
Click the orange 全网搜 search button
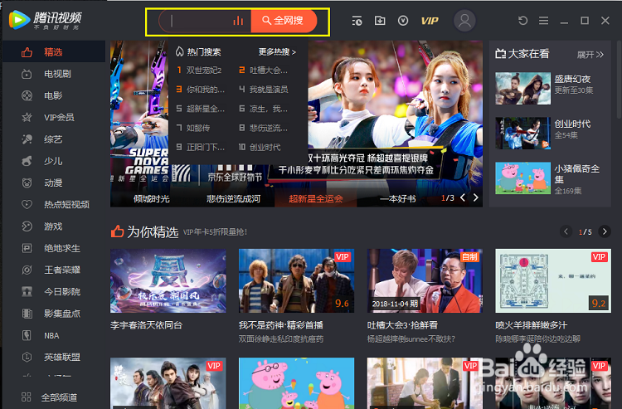pos(284,21)
